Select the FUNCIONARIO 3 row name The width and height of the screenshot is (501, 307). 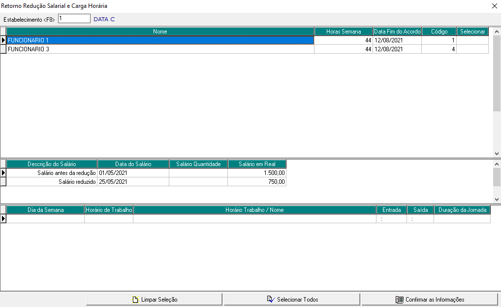coord(160,49)
